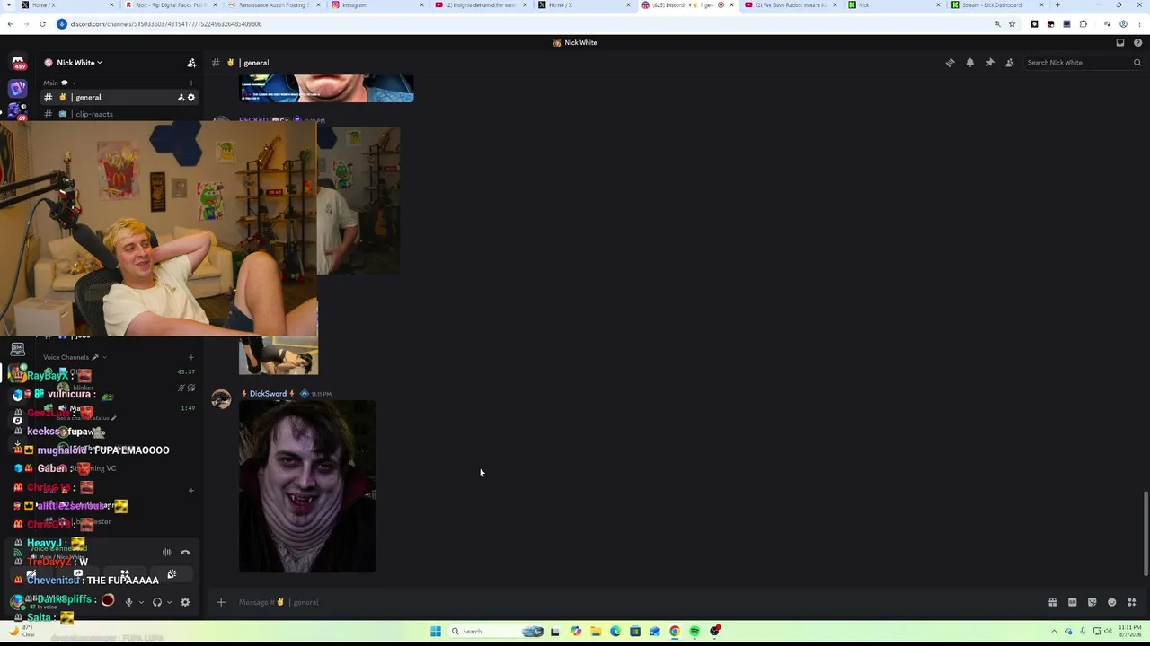Open general channel settings gear
This screenshot has height=646, width=1150.
(190, 97)
